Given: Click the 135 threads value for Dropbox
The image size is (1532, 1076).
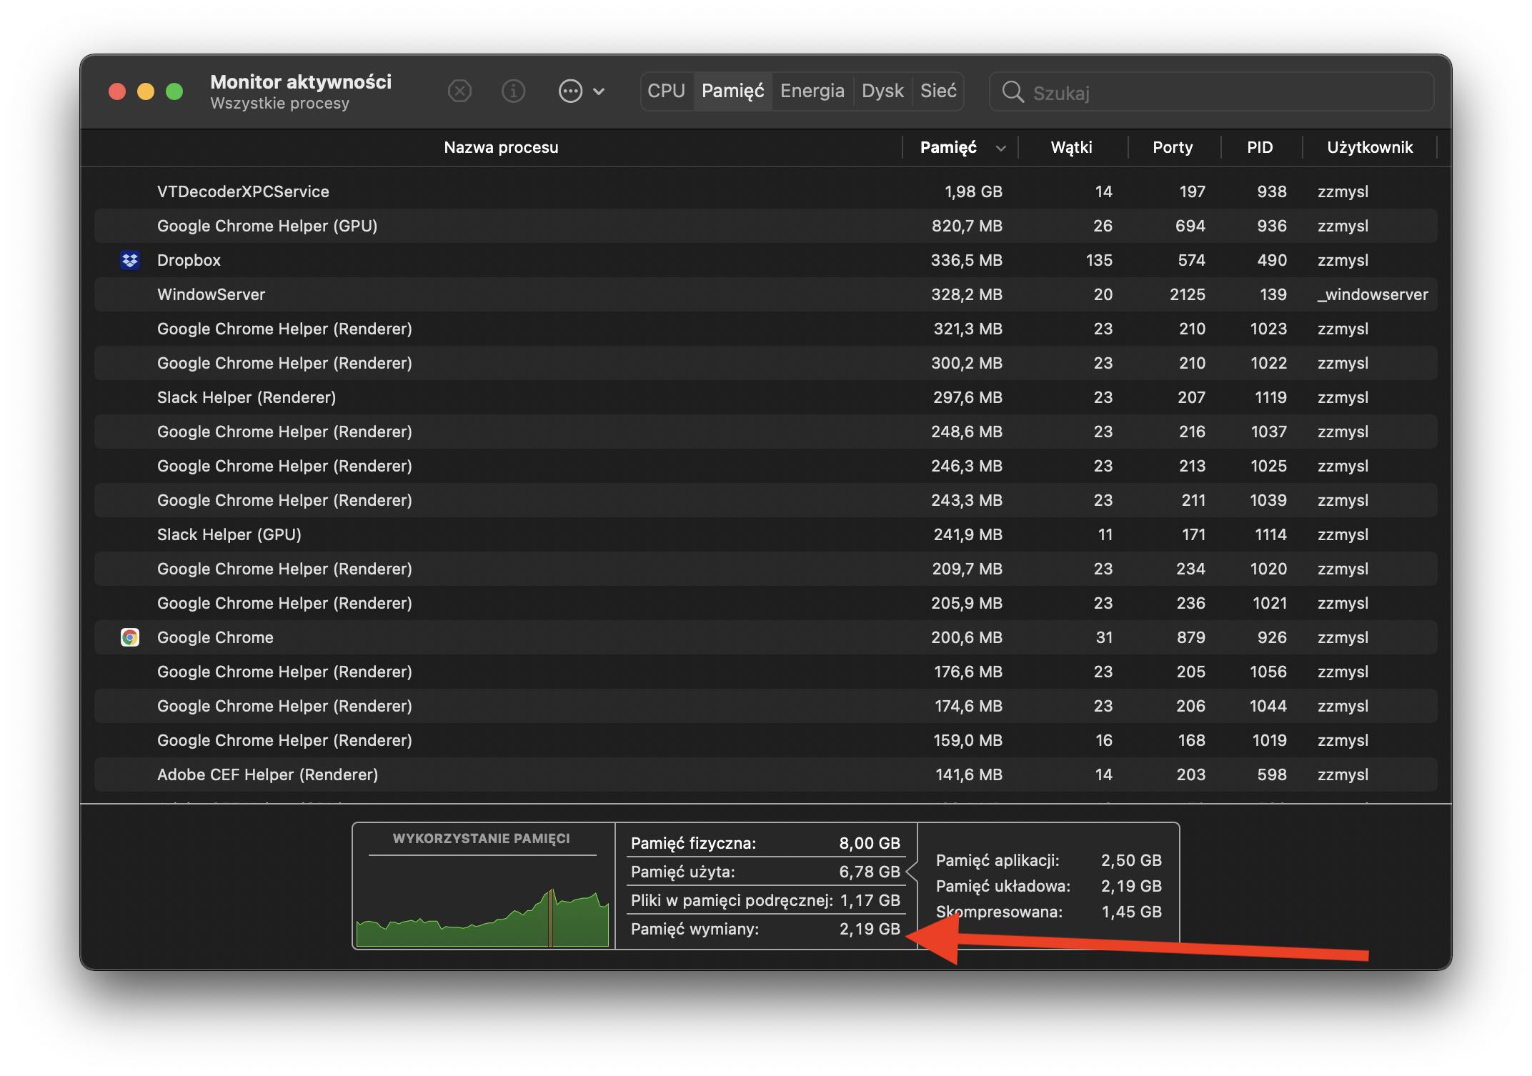Looking at the screenshot, I should click(1099, 260).
